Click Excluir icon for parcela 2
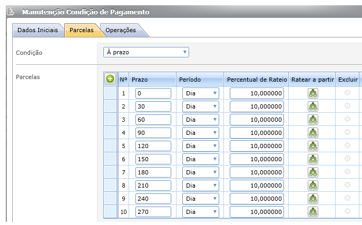Image resolution: width=362 pixels, height=225 pixels. pyautogui.click(x=347, y=106)
